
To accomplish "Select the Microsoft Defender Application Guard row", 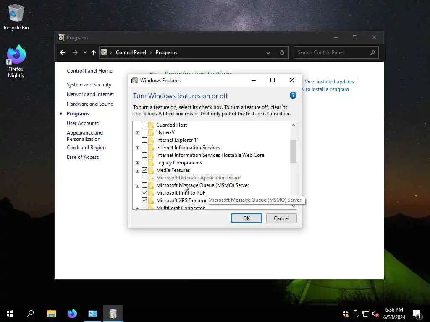I will (198, 178).
